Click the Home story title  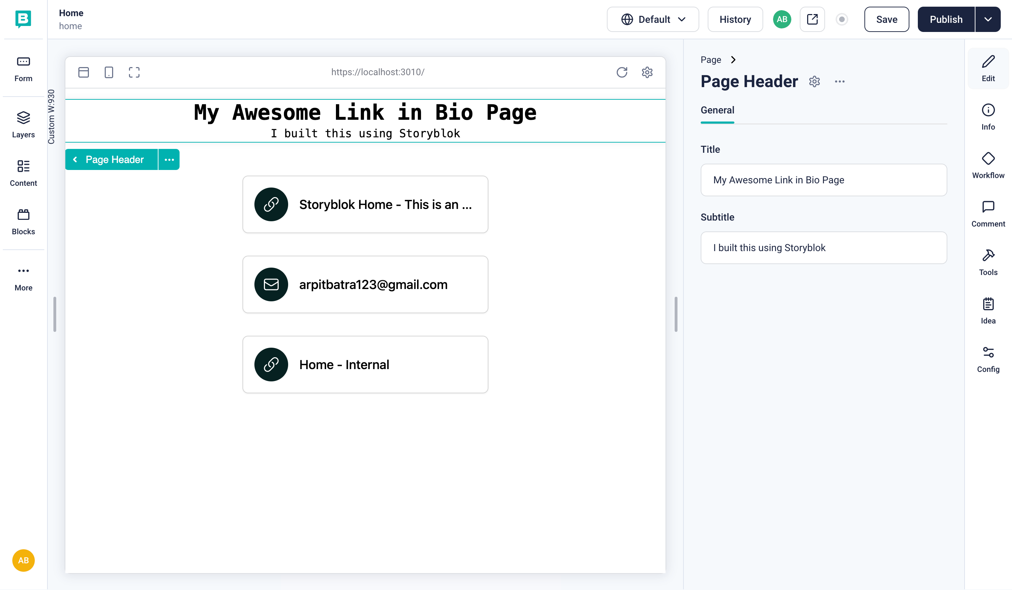coord(71,13)
